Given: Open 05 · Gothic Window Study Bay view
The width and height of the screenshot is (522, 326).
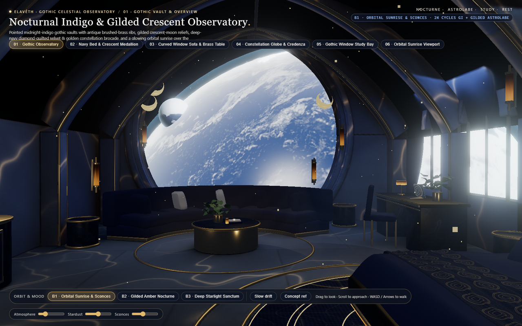Looking at the screenshot, I should (x=345, y=44).
